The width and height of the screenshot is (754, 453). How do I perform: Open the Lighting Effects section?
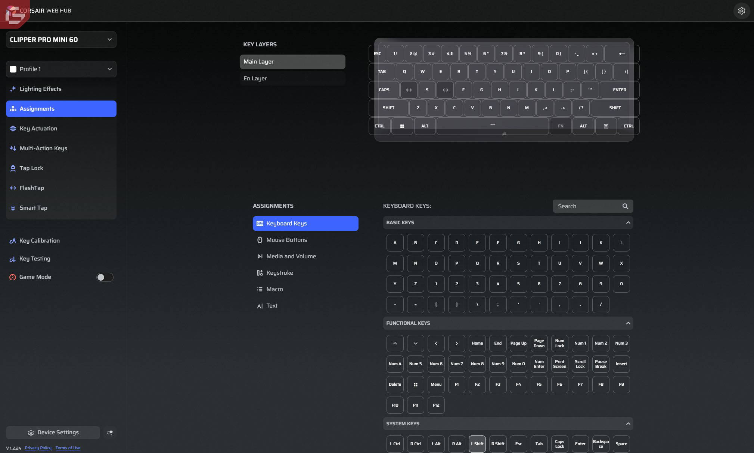[61, 89]
